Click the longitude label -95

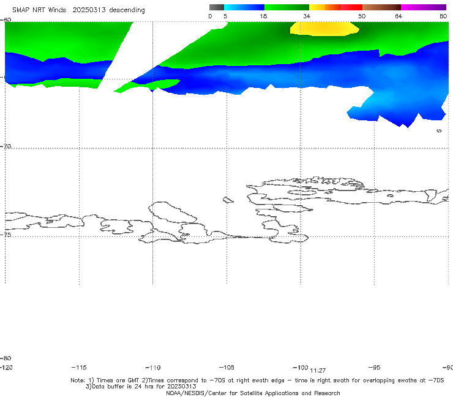point(375,367)
